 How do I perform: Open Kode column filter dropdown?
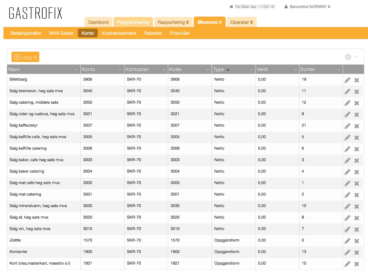(208, 70)
